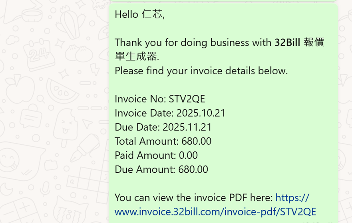Click "You can view the invoice PDF here" text
This screenshot has height=223, width=352.
(x=193, y=197)
